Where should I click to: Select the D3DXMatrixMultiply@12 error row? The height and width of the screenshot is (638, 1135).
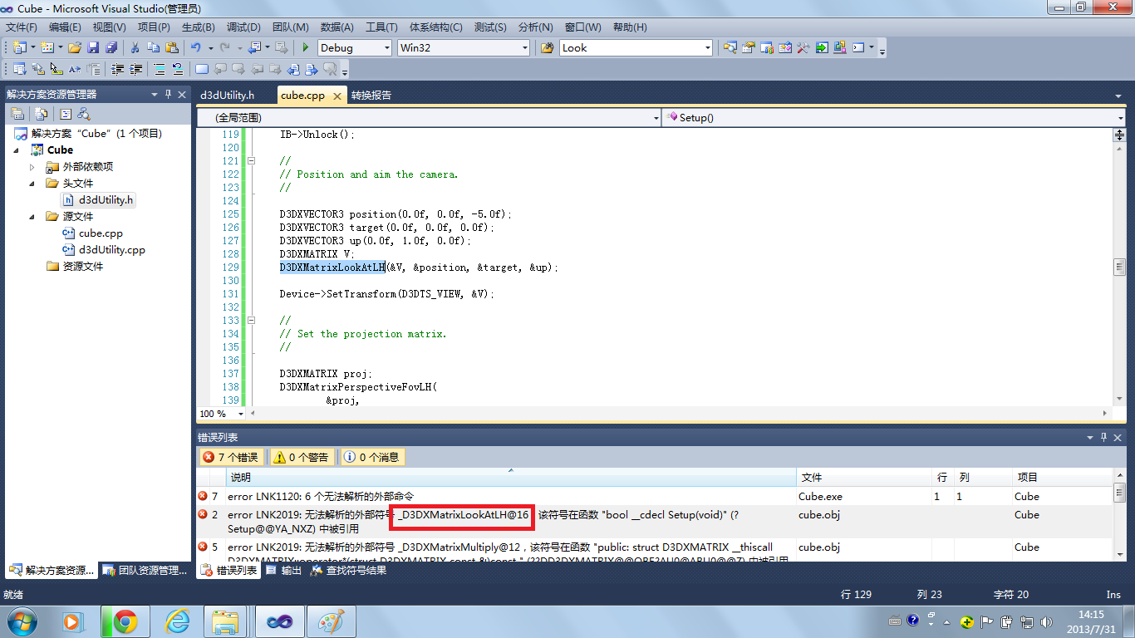tap(655, 551)
